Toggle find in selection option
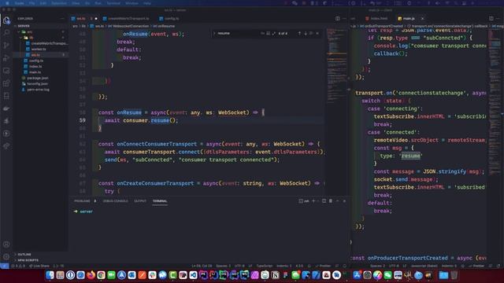The width and height of the screenshot is (504, 283). [311, 33]
